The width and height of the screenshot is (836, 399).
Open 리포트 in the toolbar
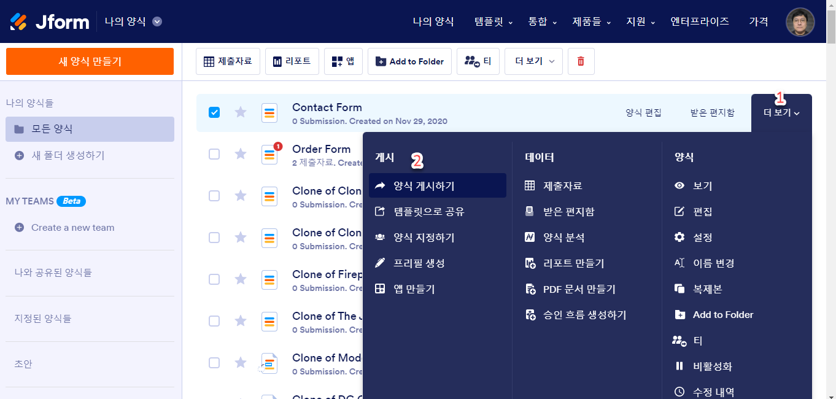pos(292,61)
